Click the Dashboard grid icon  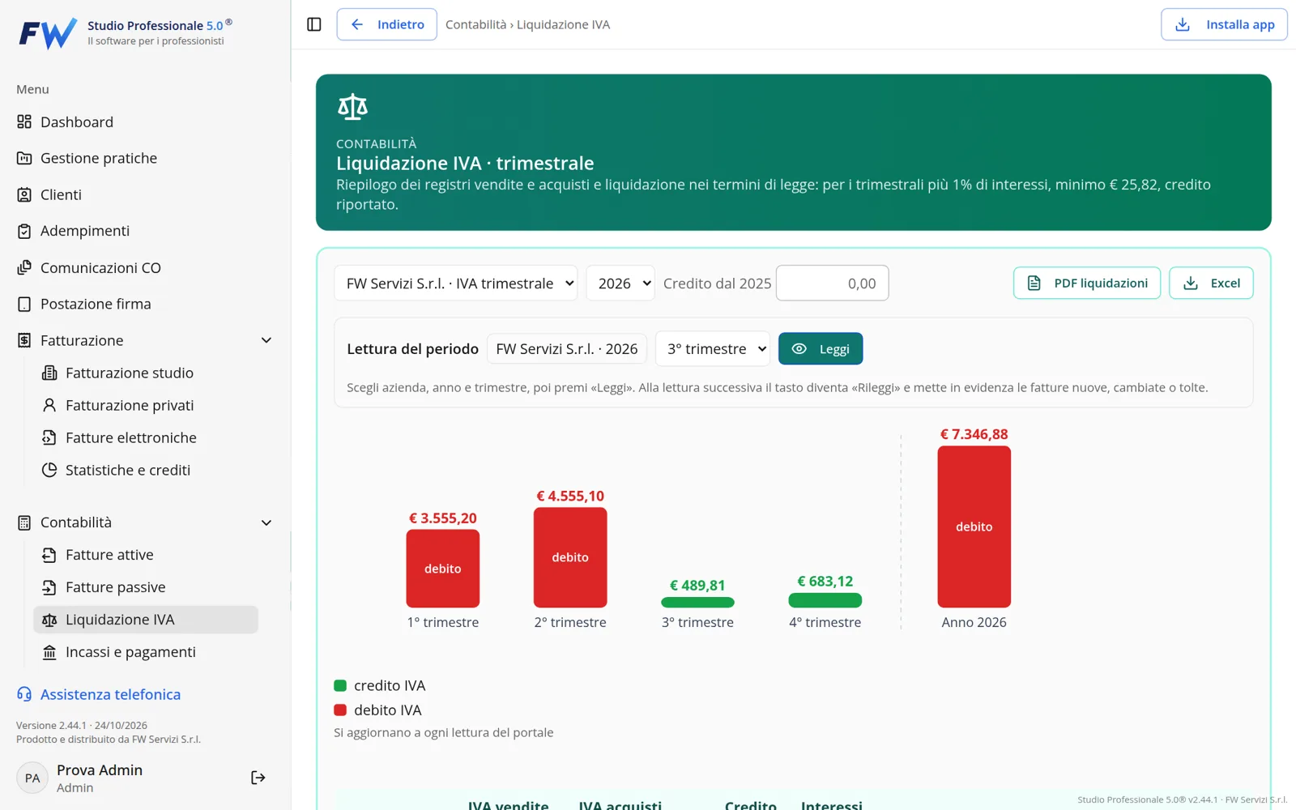(24, 122)
